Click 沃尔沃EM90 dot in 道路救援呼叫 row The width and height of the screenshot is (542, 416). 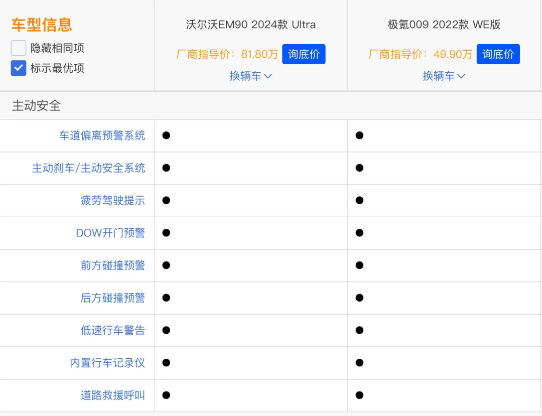pos(166,395)
